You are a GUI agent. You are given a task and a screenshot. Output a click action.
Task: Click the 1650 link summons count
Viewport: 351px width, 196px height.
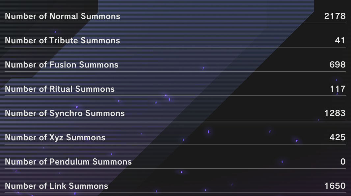pos(335,186)
